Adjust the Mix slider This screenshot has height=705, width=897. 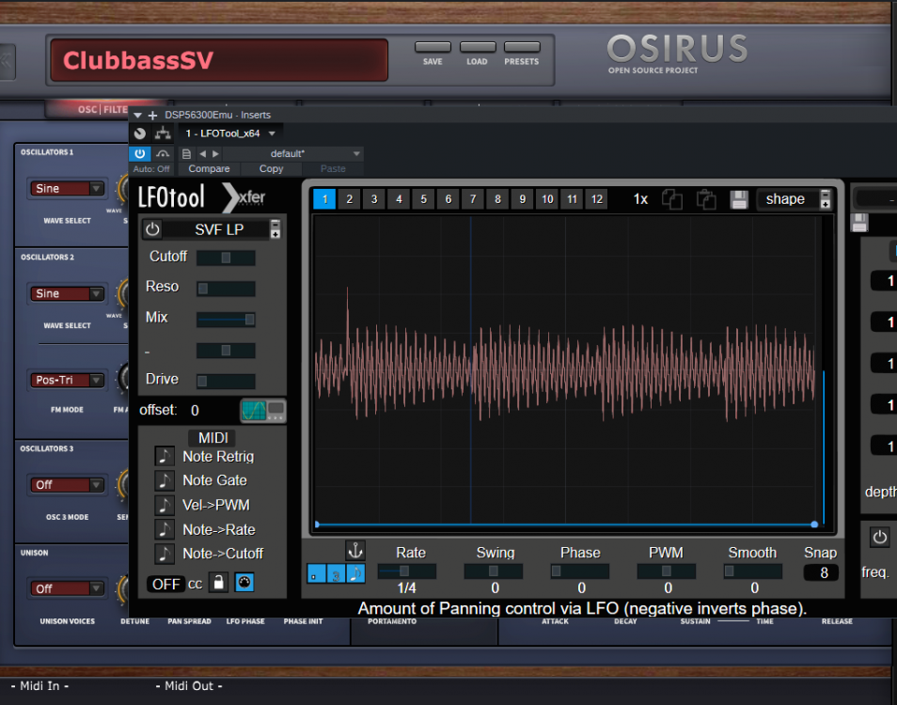tap(226, 319)
